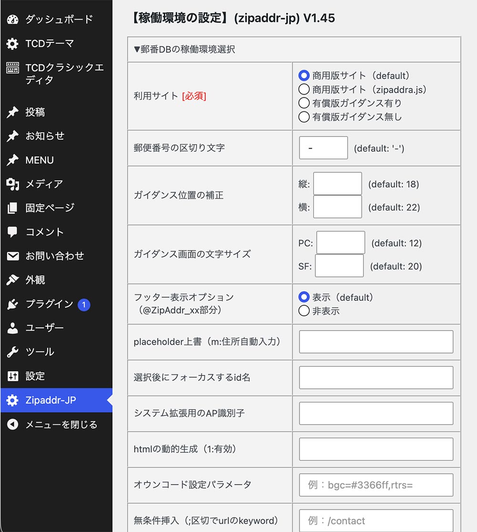Click the (default: 22) hint text
Viewport: 477px width, 532px height.
(394, 207)
